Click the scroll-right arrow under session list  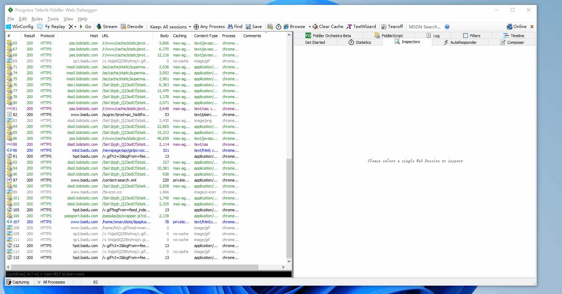pyautogui.click(x=283, y=267)
